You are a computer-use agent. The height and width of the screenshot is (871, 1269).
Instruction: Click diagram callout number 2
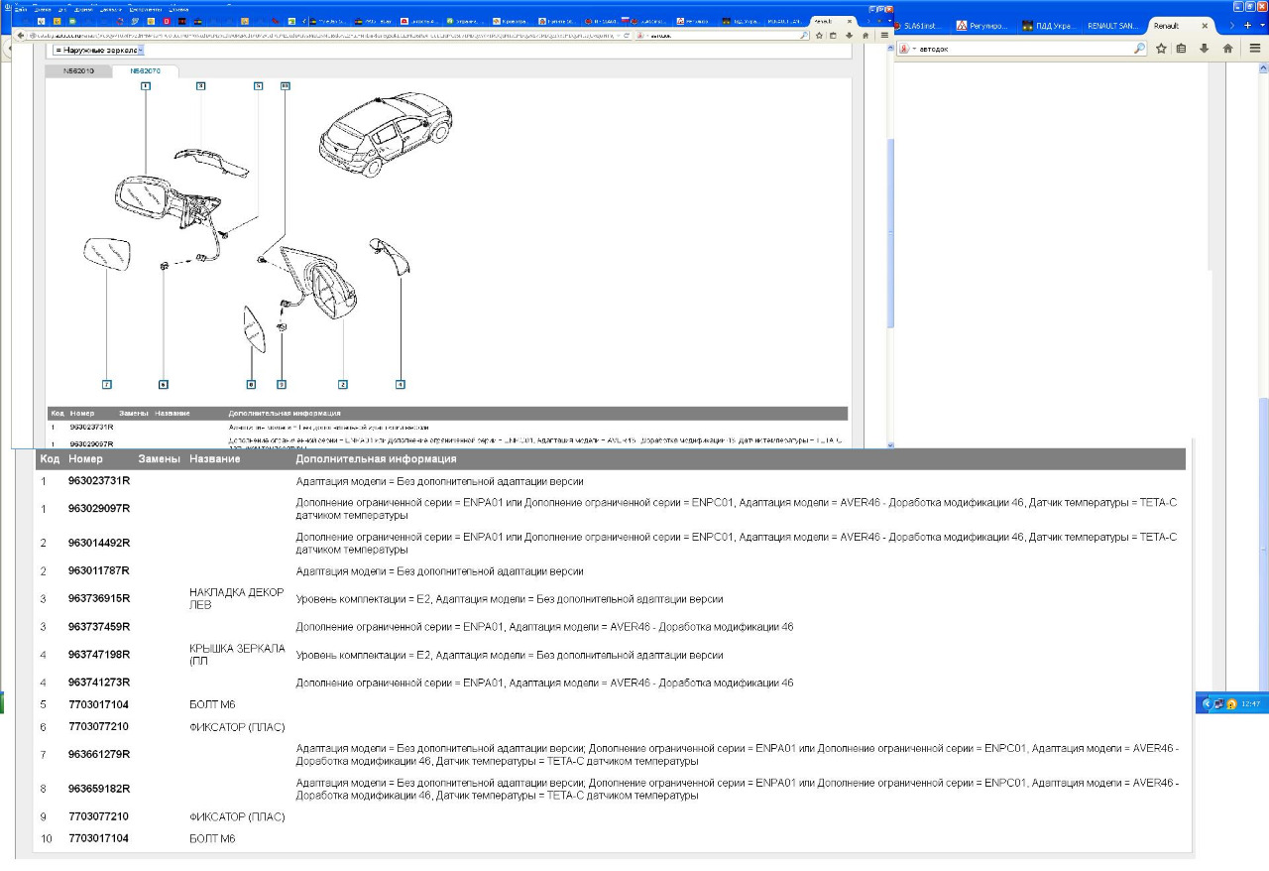tap(343, 384)
